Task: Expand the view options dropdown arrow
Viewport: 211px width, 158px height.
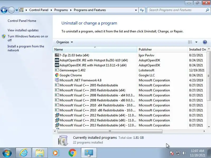Action: pos(196,42)
